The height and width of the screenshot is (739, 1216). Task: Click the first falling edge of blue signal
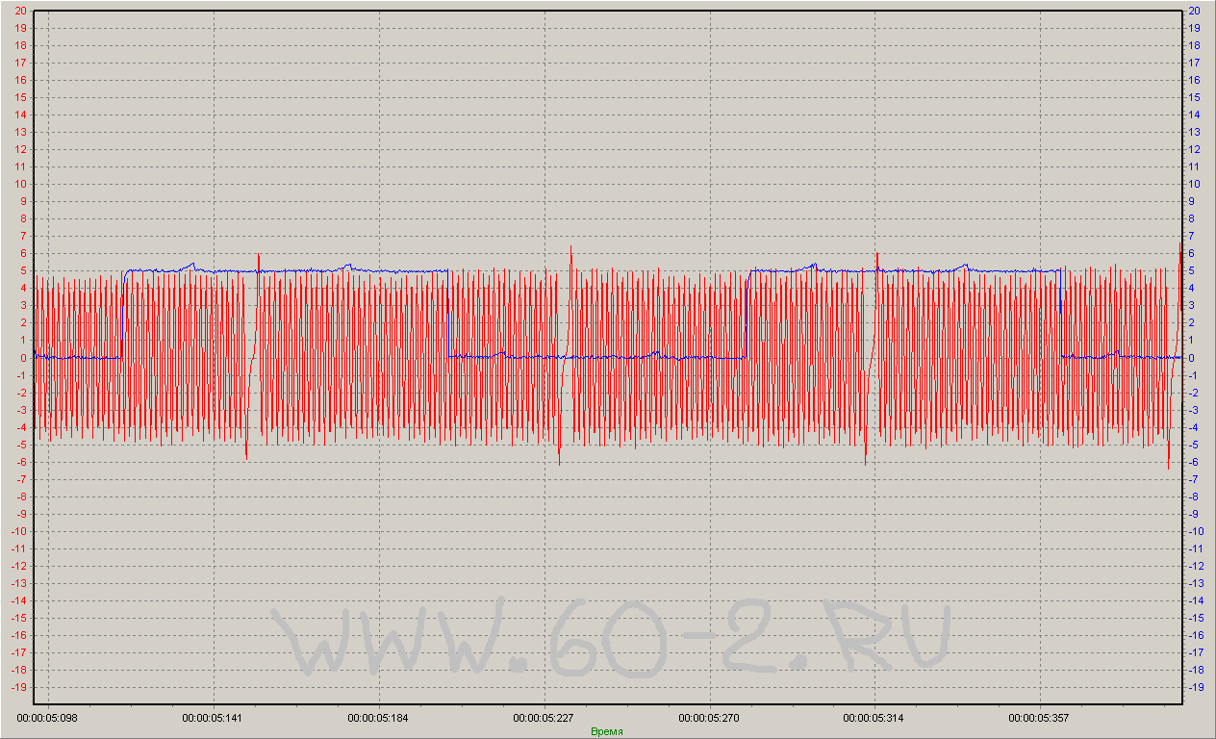coord(448,313)
